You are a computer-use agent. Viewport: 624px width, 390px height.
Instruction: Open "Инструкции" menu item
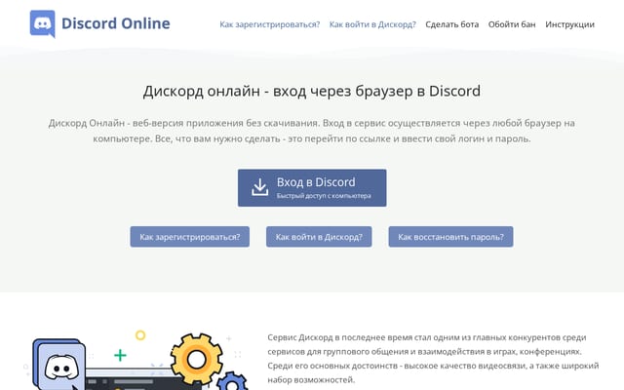pyautogui.click(x=569, y=24)
